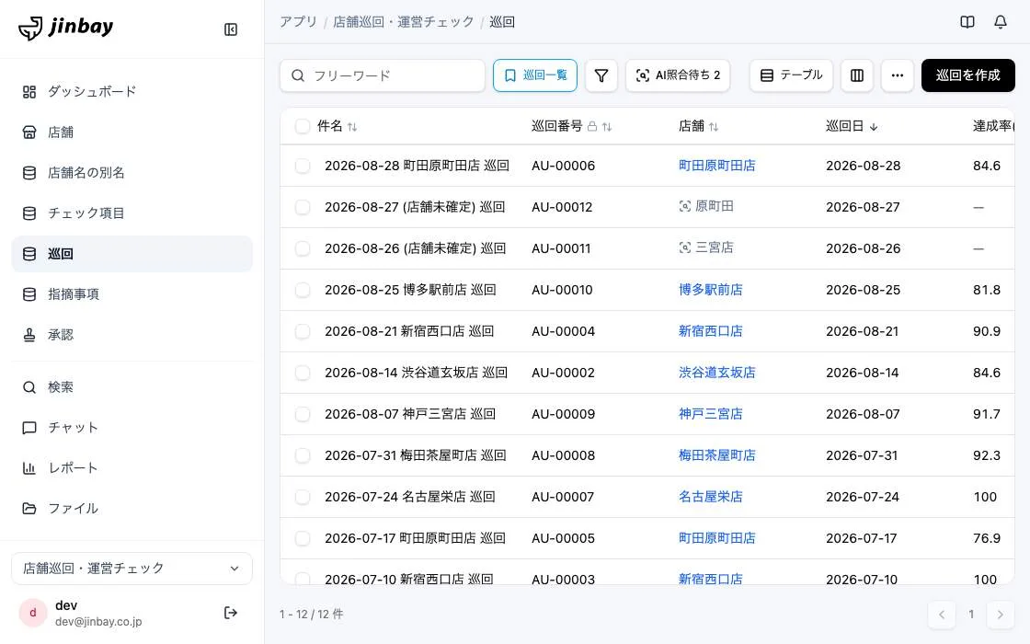
Task: Select 巡回 in the sidebar
Action: point(132,254)
